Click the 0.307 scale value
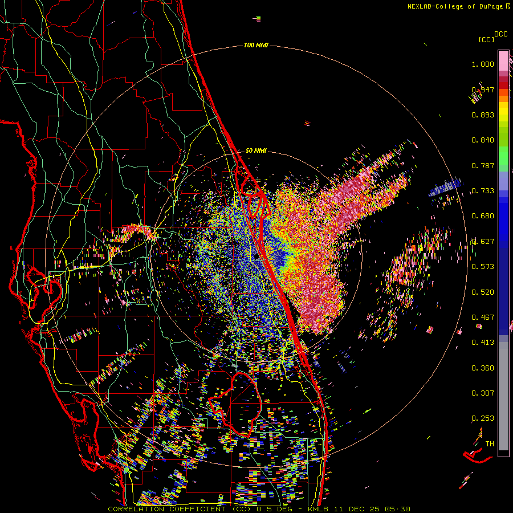 [483, 393]
